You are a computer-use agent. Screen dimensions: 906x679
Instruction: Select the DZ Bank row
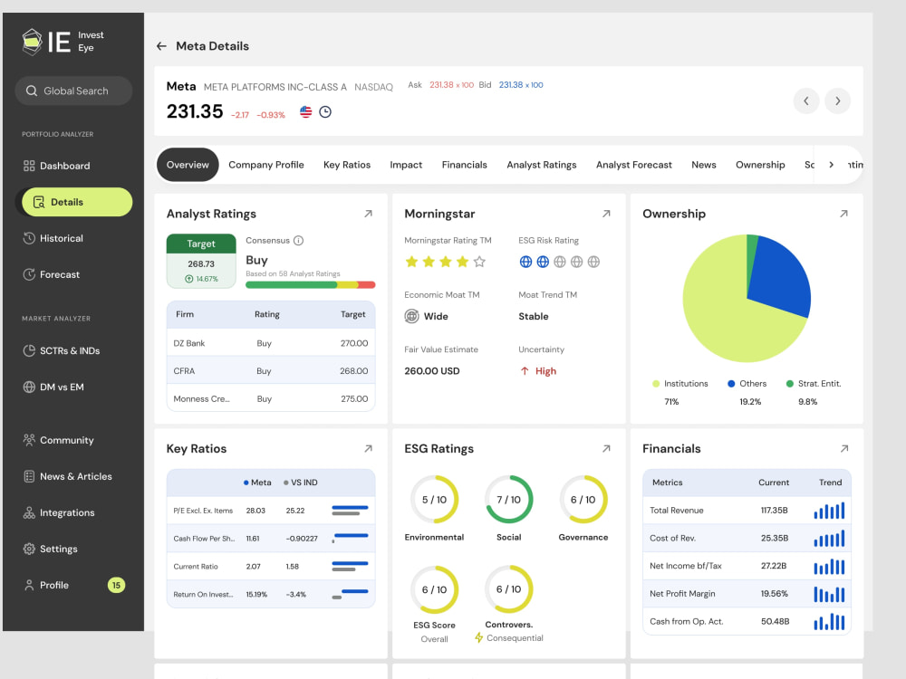pos(270,343)
